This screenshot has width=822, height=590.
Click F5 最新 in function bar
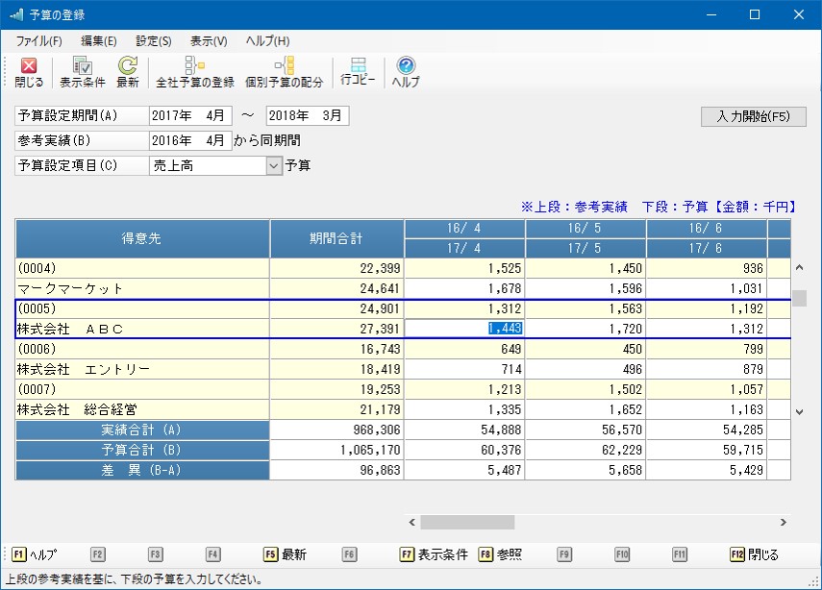pyautogui.click(x=286, y=554)
